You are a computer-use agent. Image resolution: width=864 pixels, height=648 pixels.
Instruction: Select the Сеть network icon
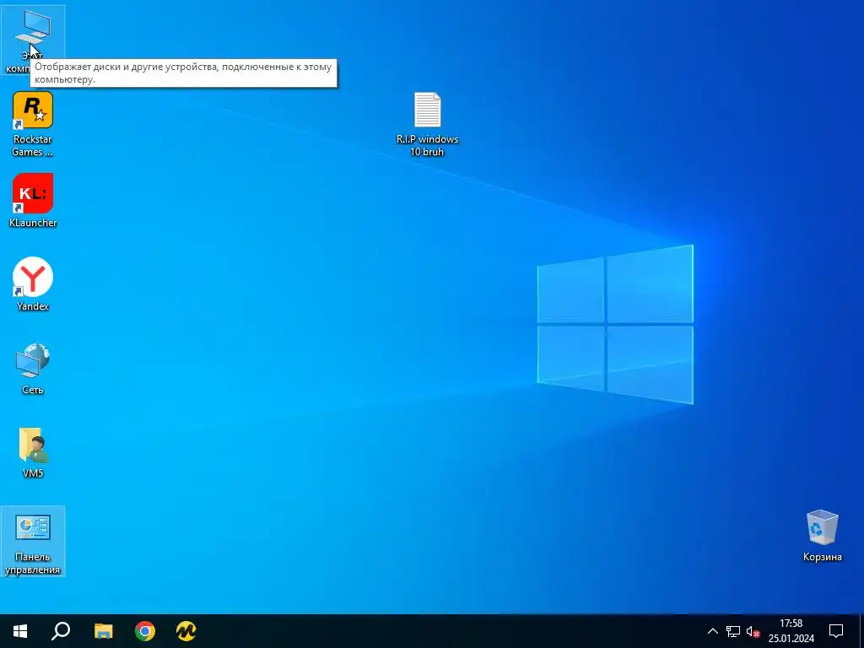(33, 368)
